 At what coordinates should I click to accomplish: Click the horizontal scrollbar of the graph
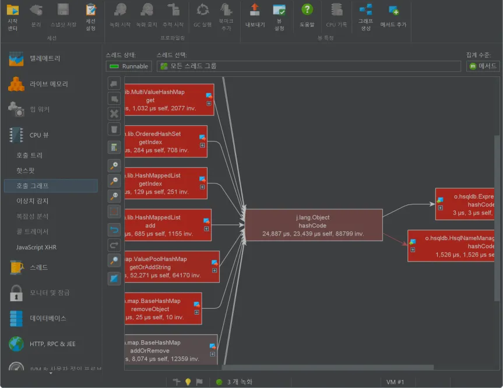(327, 367)
